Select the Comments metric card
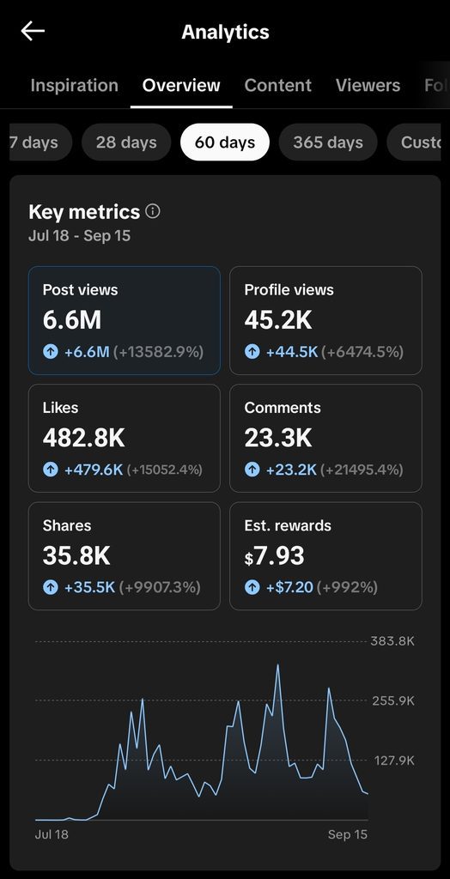450x879 pixels. (x=325, y=439)
